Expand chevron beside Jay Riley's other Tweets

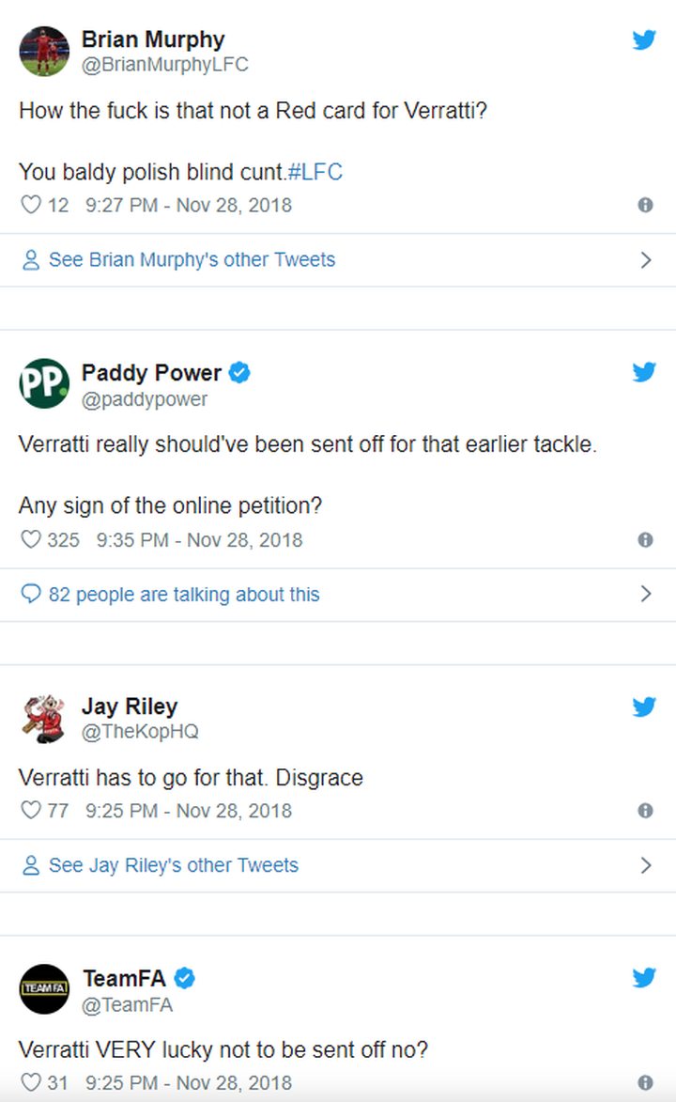[646, 865]
